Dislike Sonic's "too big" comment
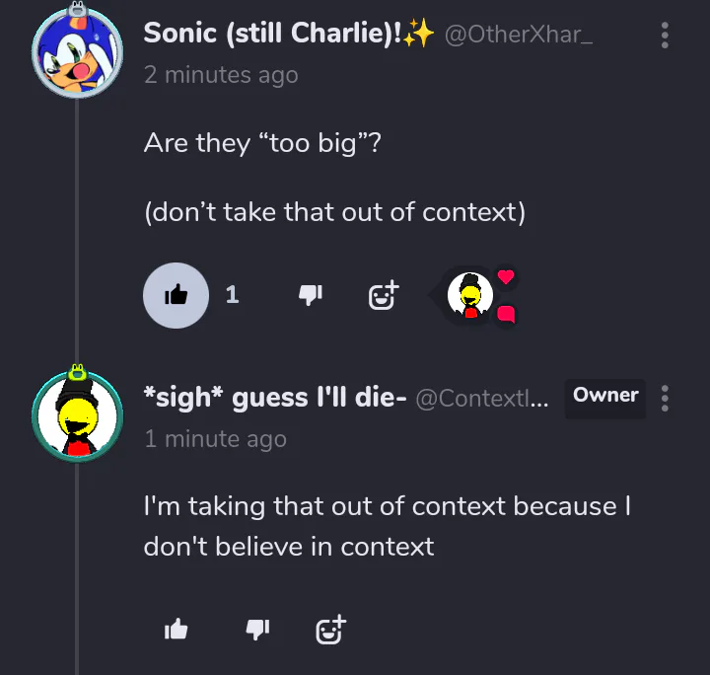 pyautogui.click(x=311, y=295)
